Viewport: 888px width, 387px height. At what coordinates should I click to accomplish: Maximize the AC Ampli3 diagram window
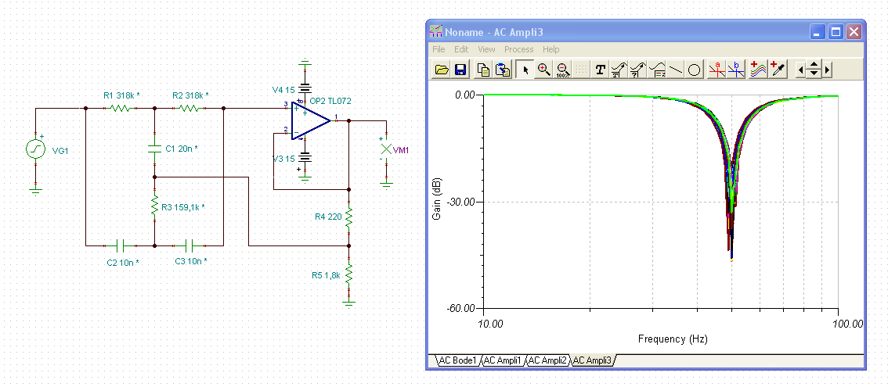point(836,32)
